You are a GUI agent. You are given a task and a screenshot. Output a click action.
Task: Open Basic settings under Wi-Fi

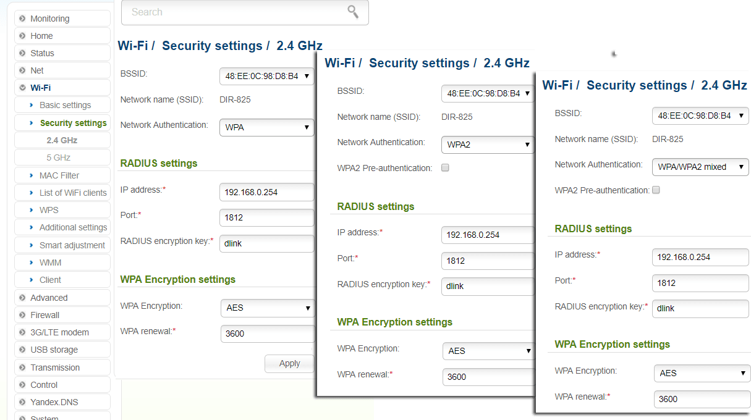(65, 105)
